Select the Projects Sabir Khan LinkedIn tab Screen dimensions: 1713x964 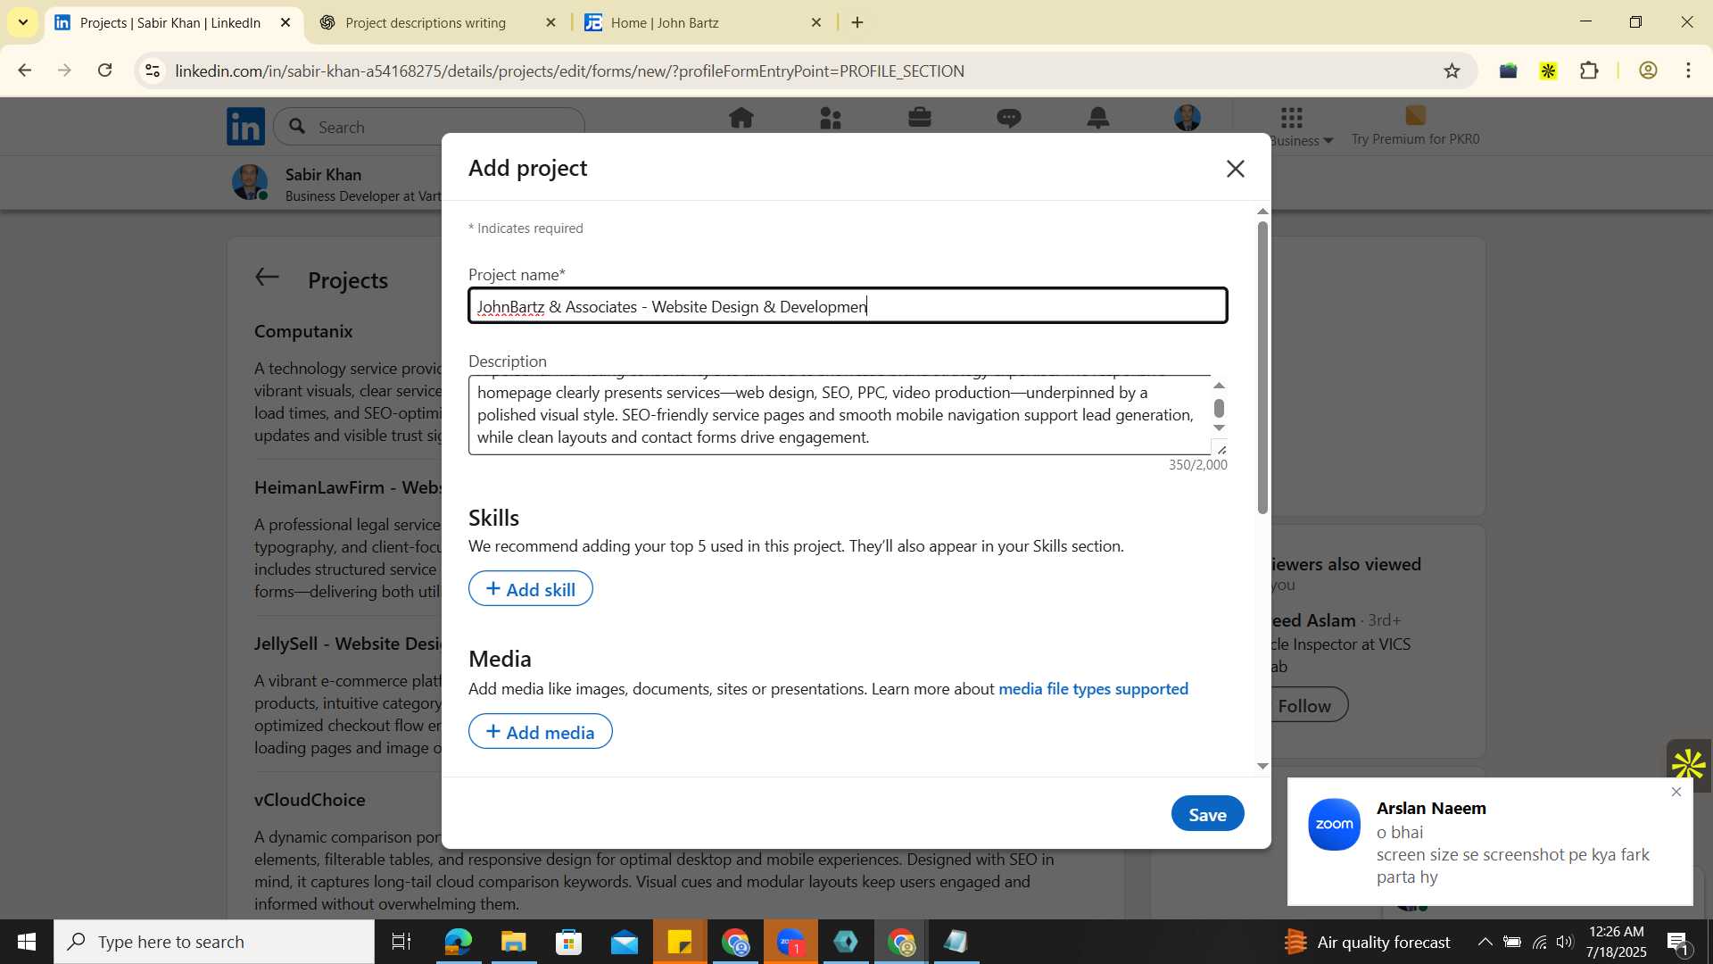point(170,23)
